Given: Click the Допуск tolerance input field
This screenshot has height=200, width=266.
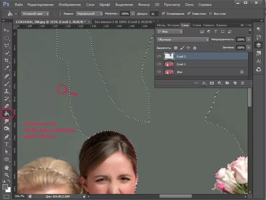Looking at the screenshot, I should pos(154,14).
